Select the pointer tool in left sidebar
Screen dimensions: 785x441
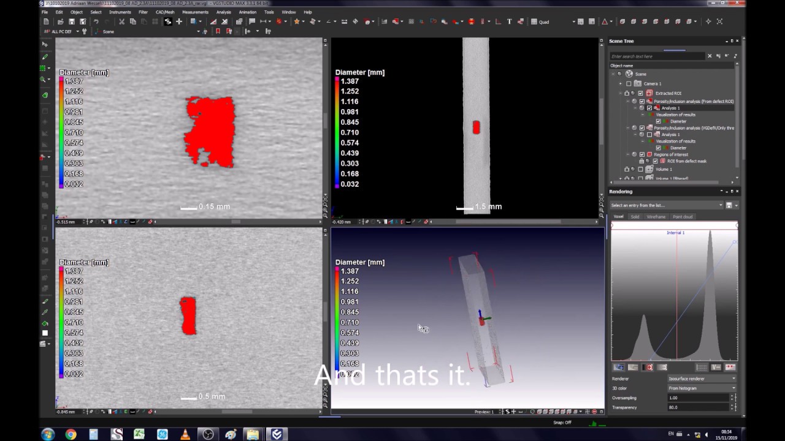click(45, 44)
